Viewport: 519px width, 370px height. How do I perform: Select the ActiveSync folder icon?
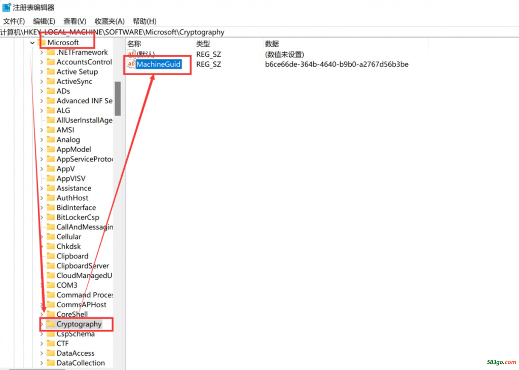(51, 81)
